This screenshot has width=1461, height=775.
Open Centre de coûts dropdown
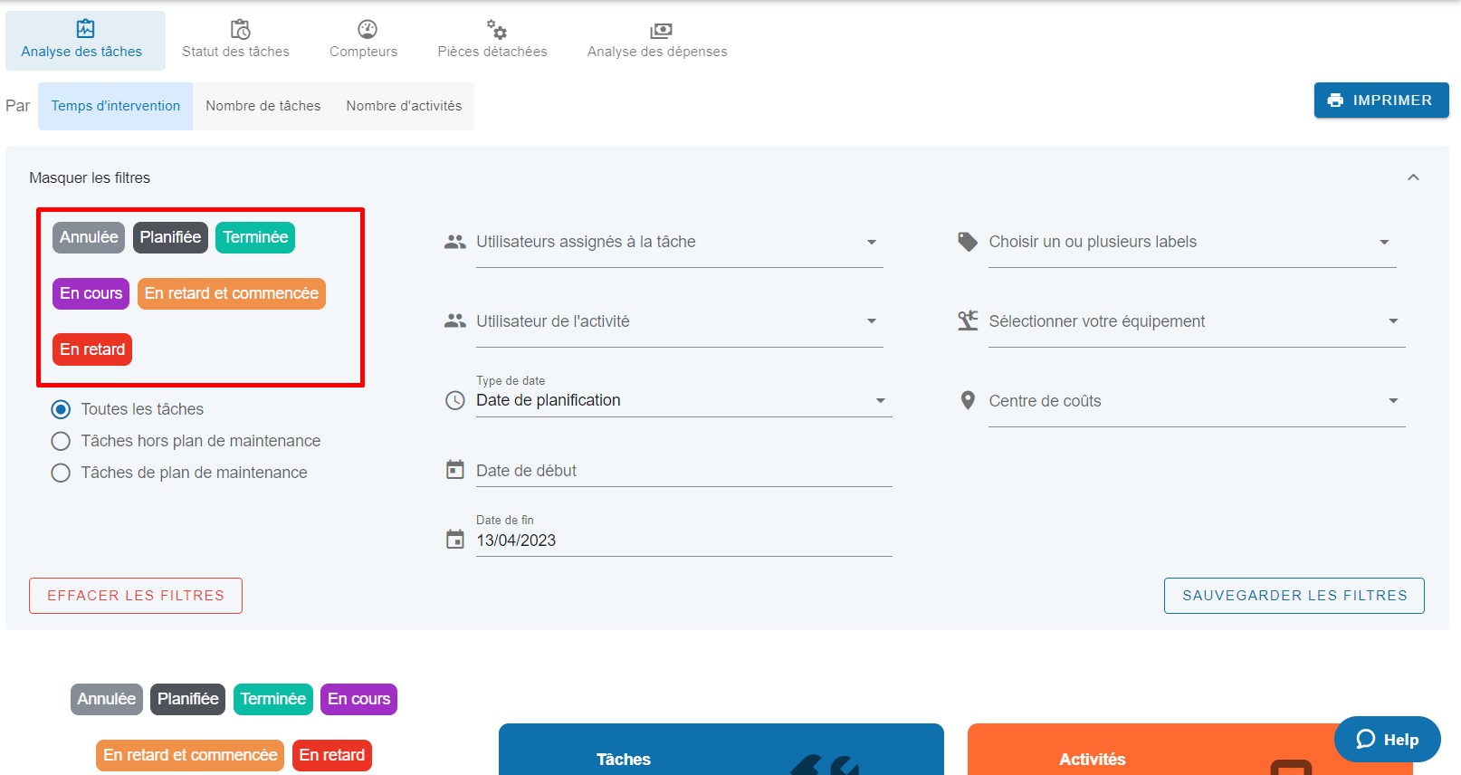[1196, 401]
